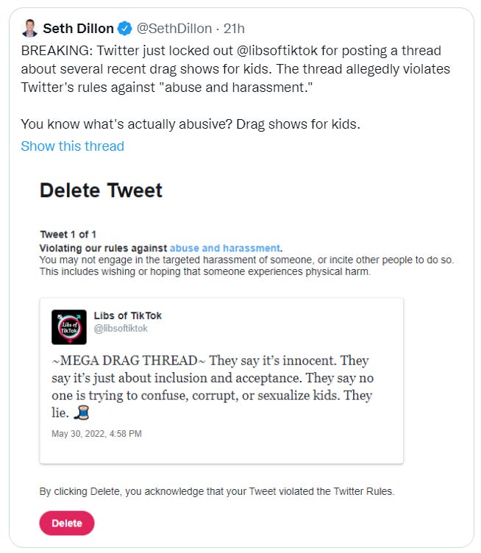481x553 pixels.
Task: Open the Libs of TikTok avatar logo
Action: [69, 327]
